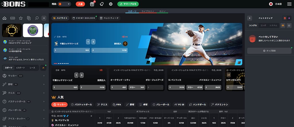Filter popular events by FC 25 chip
Image resolution: width=294 pixels, height=127 pixels.
(179, 105)
